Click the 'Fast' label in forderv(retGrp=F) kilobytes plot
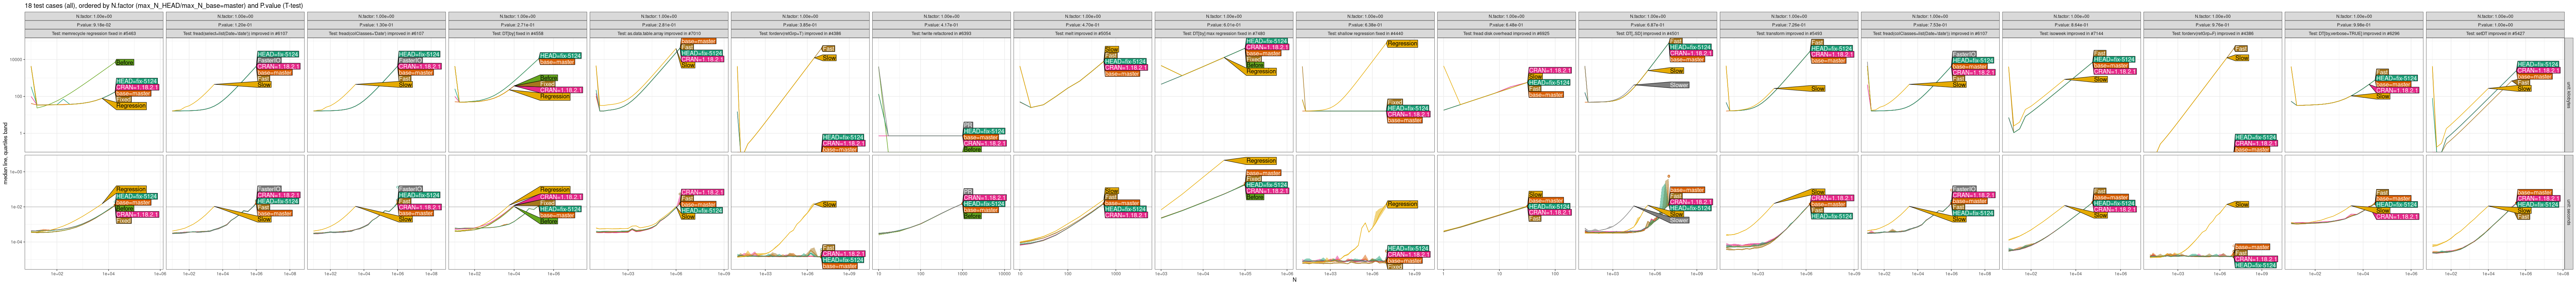This screenshot has width=2576, height=286. coord(2241,49)
